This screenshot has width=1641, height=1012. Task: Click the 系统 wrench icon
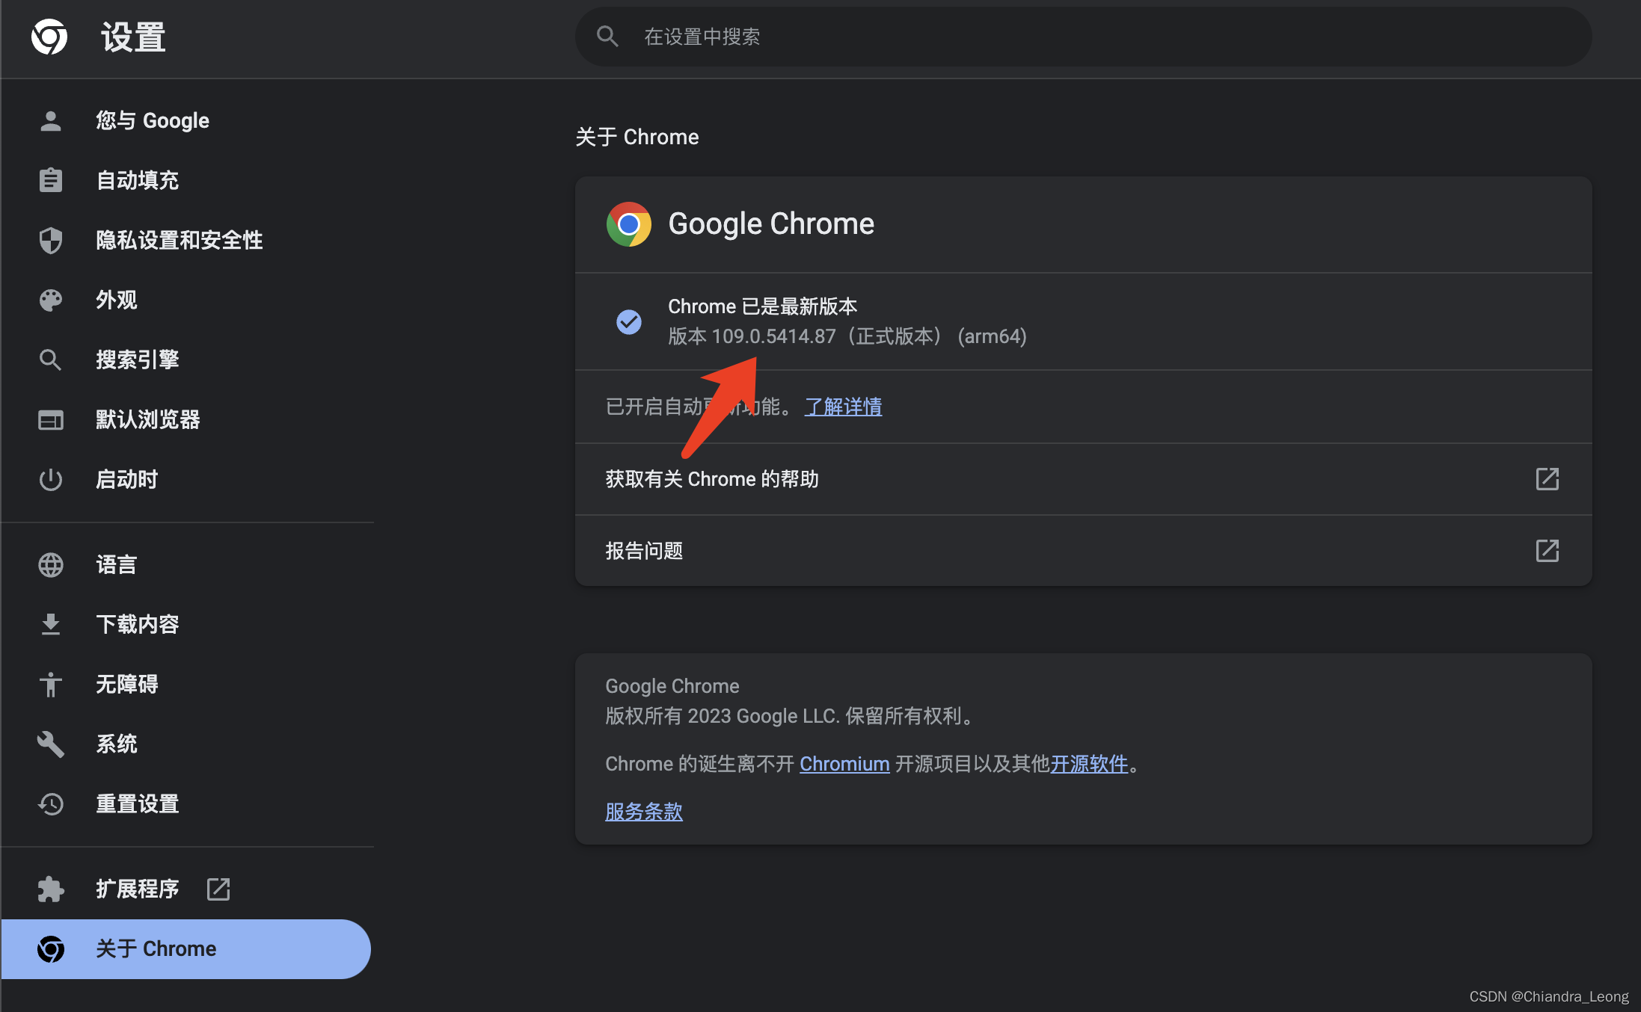click(x=50, y=744)
